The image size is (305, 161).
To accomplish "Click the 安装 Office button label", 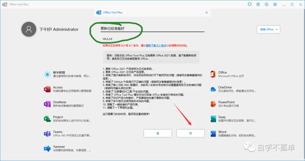I will [267, 29].
